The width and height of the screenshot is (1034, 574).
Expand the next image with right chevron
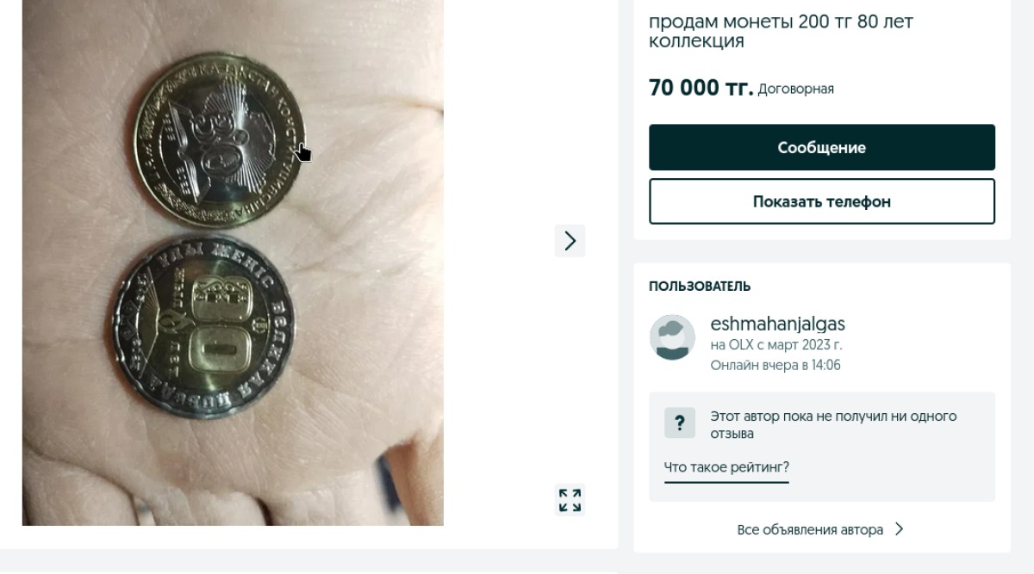coord(569,241)
